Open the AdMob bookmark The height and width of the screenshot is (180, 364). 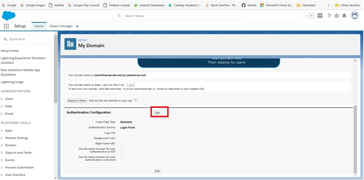[57, 5]
